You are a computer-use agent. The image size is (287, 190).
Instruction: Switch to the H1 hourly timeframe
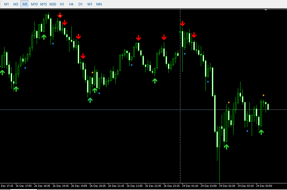62,4
